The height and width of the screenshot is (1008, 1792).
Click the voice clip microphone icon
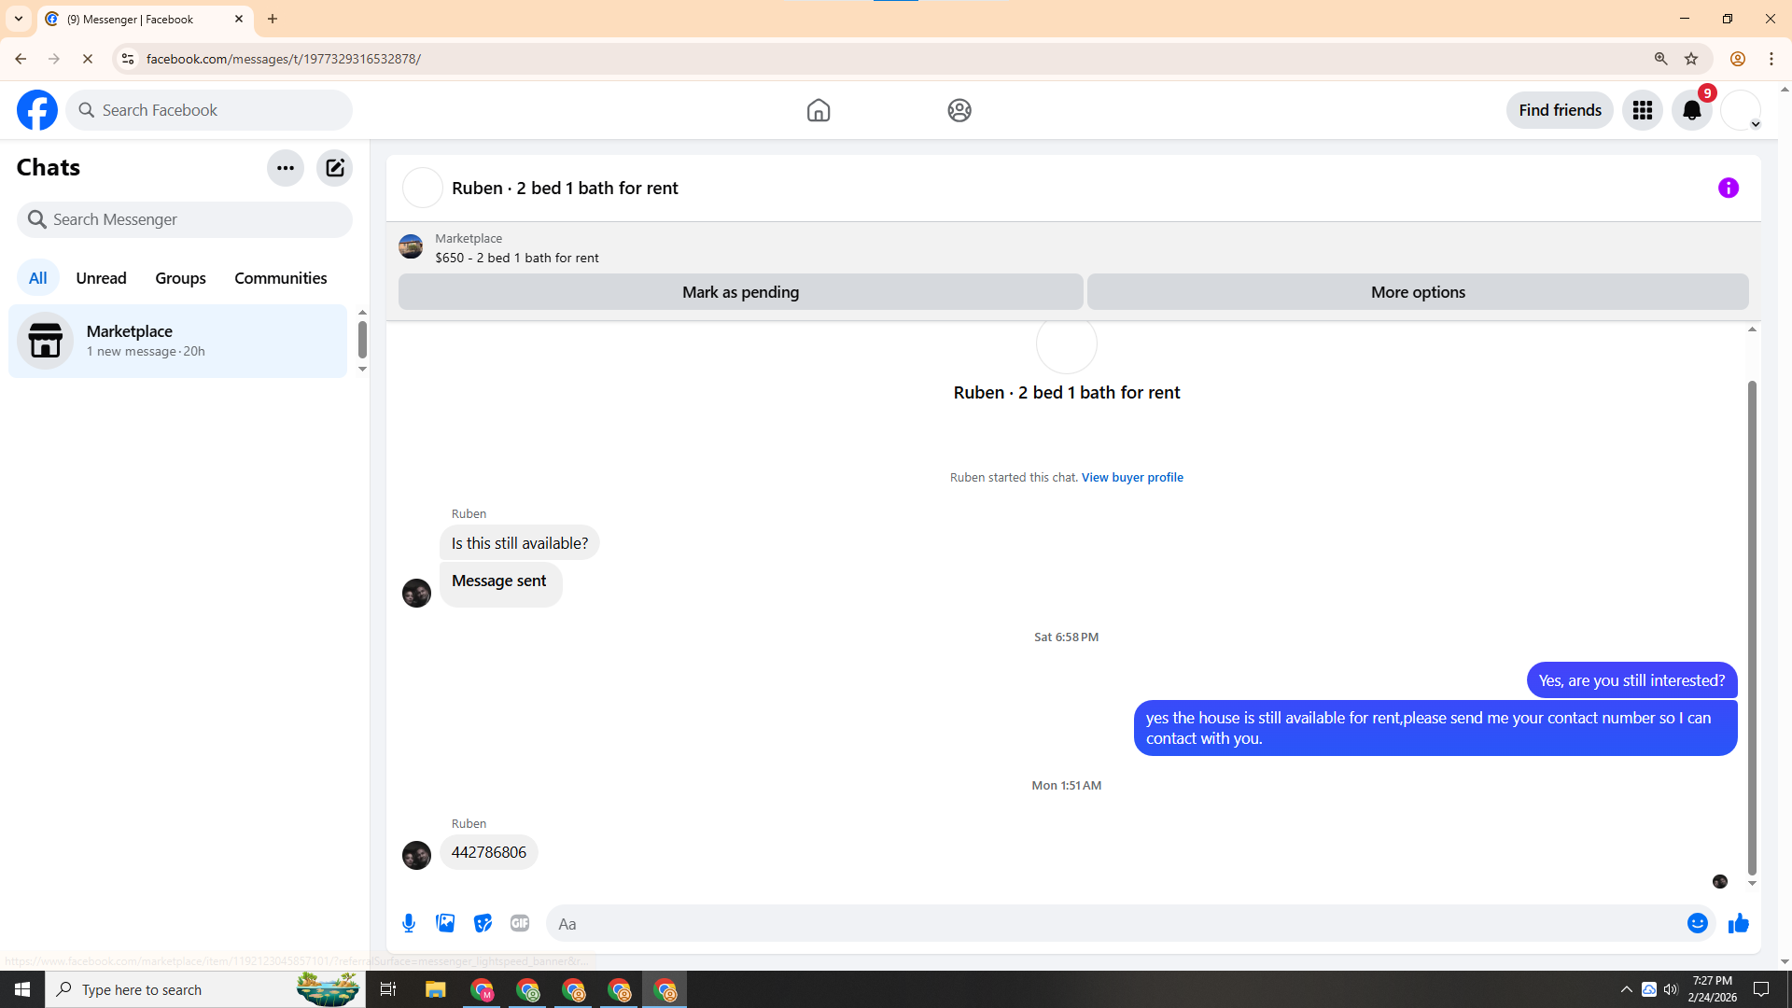[409, 923]
